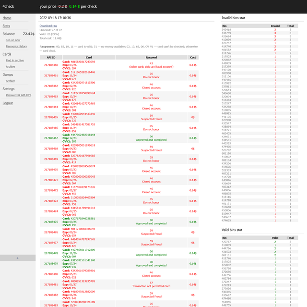Click 'Transaction not permitted-Card' response text

[151, 286]
